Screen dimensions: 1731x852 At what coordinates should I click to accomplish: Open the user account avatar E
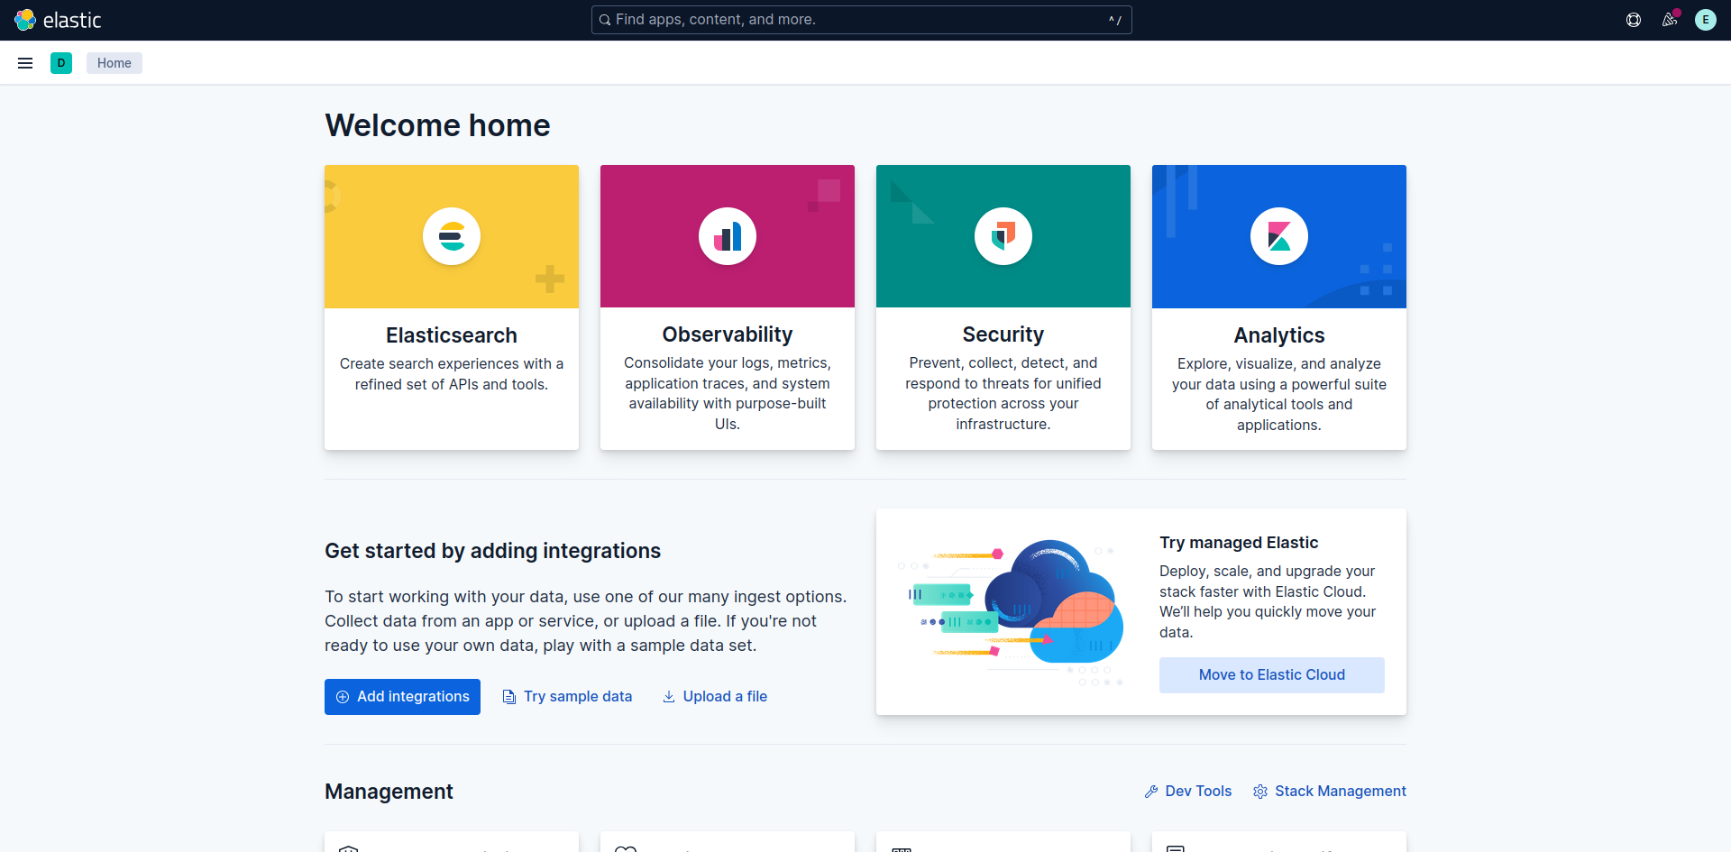(1706, 20)
